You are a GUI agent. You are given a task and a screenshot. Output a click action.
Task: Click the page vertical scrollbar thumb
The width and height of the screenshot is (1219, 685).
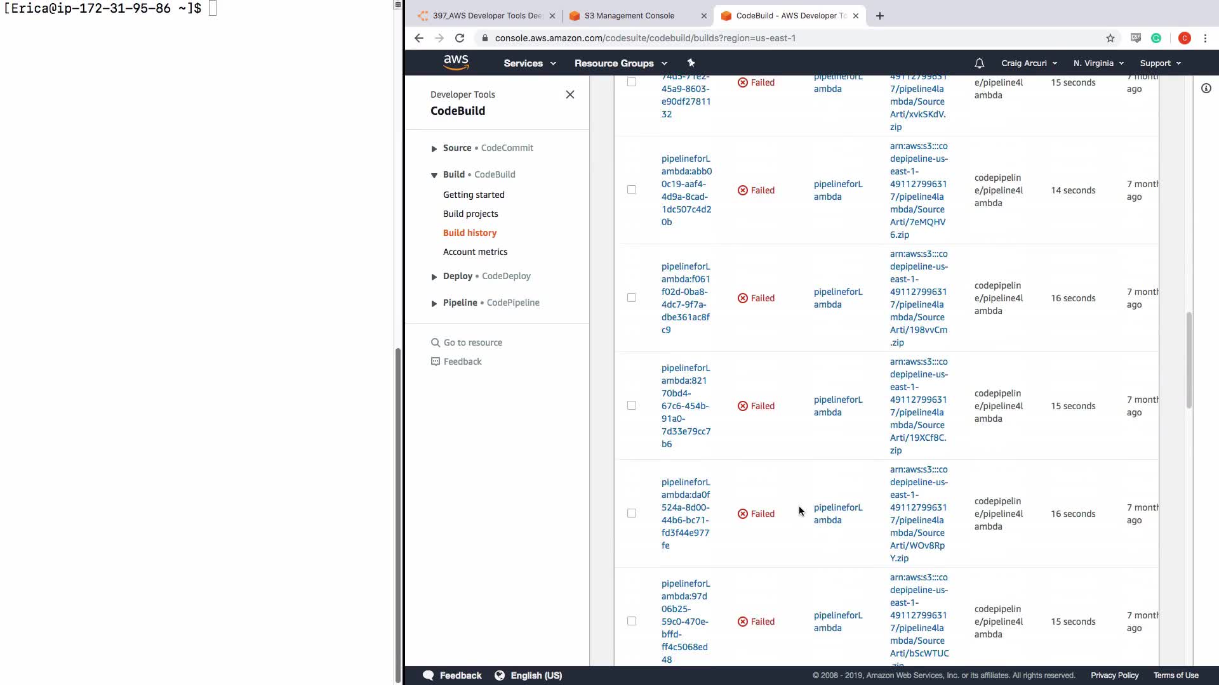[x=1189, y=360]
